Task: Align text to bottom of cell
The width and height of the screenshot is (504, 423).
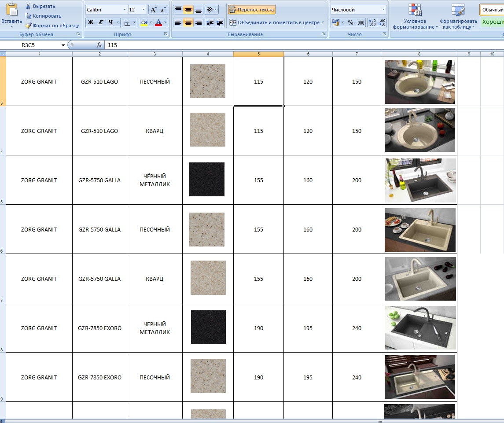Action: [x=199, y=10]
